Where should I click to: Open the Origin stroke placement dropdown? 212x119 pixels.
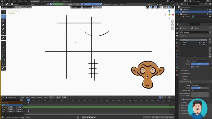click(x=76, y=7)
